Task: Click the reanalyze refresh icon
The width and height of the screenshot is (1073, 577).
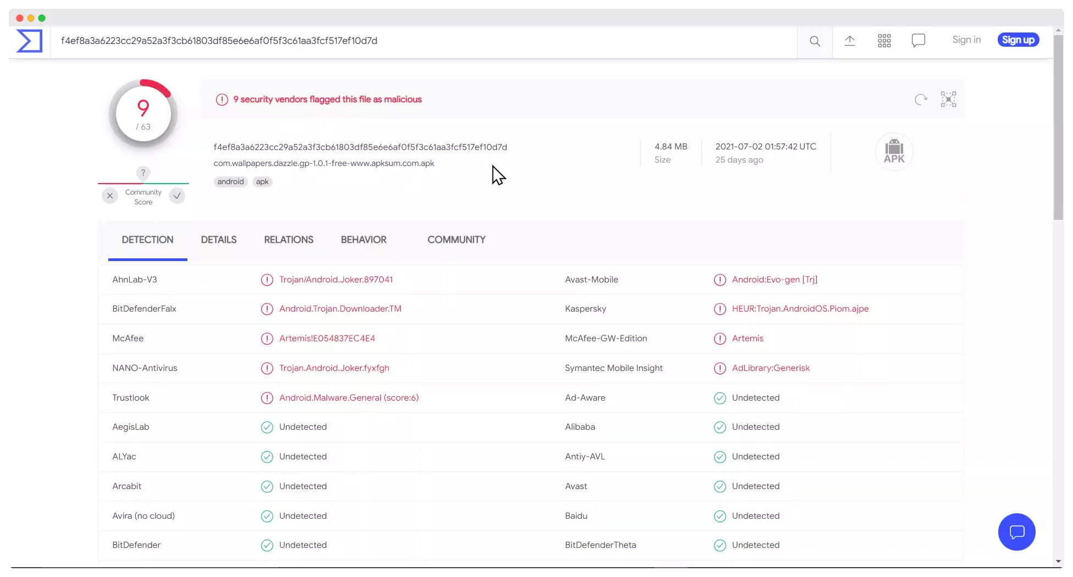Action: (921, 99)
